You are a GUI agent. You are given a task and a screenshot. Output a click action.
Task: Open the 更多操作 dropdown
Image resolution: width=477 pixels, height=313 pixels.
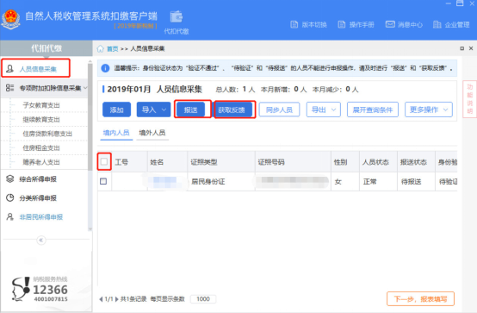click(x=429, y=110)
